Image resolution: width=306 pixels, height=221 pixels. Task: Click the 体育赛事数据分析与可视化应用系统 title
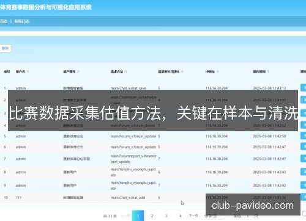[46, 7]
